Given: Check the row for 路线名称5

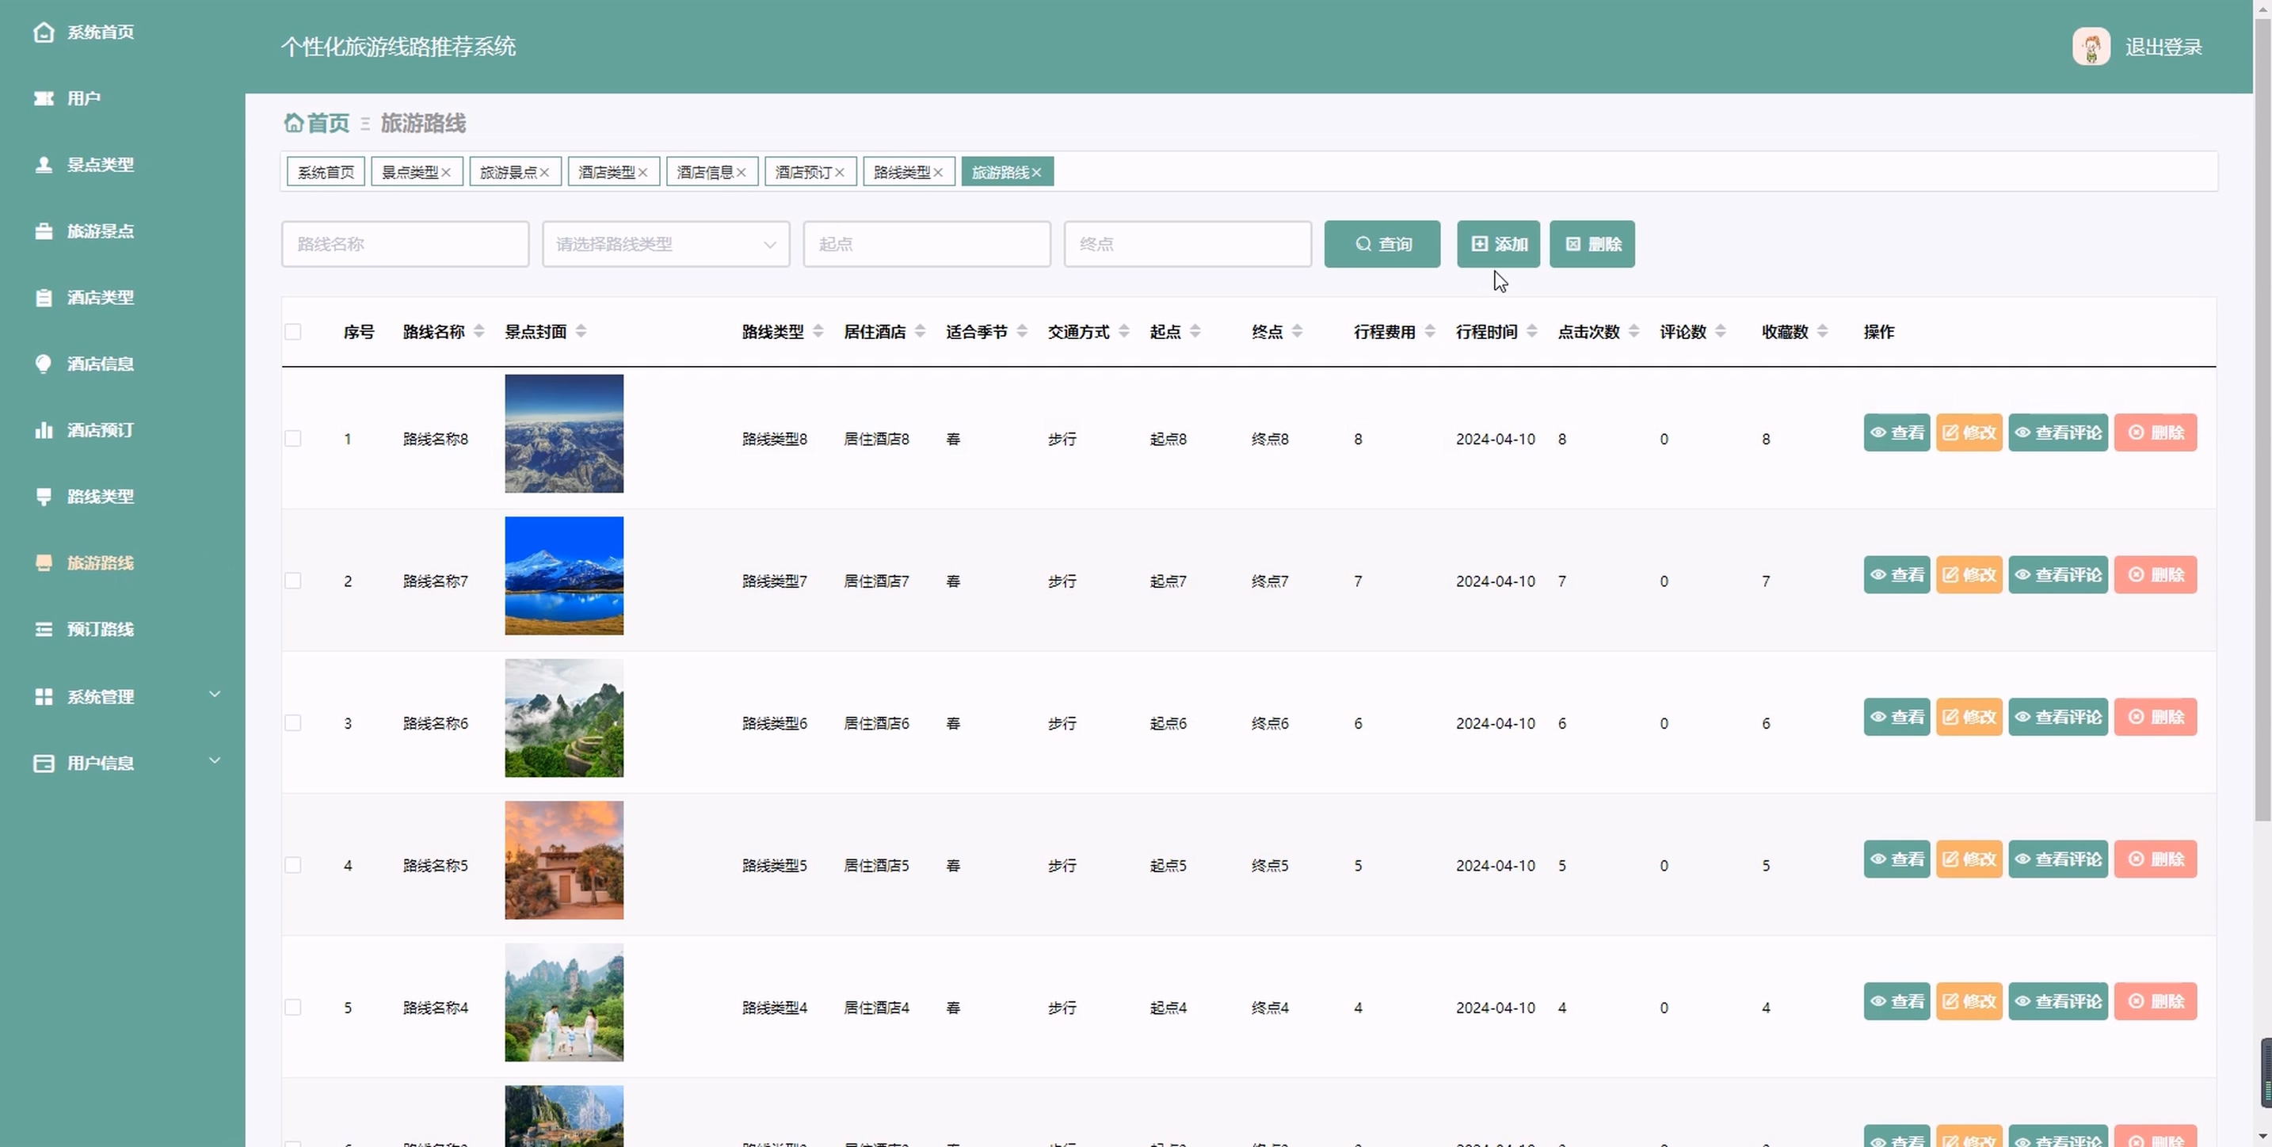Looking at the screenshot, I should tap(293, 866).
